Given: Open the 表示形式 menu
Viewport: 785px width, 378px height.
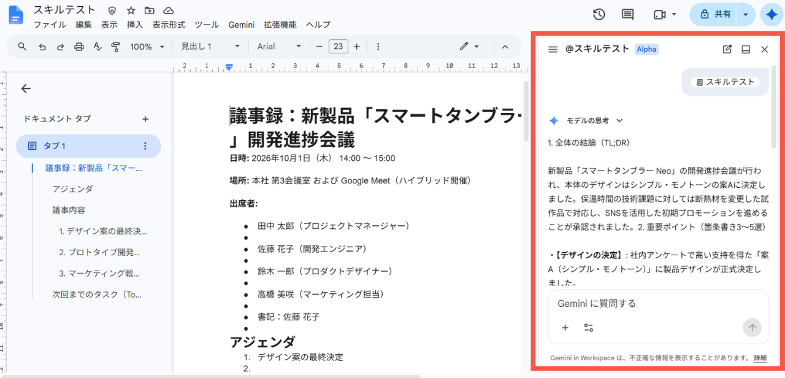Looking at the screenshot, I should [x=169, y=25].
